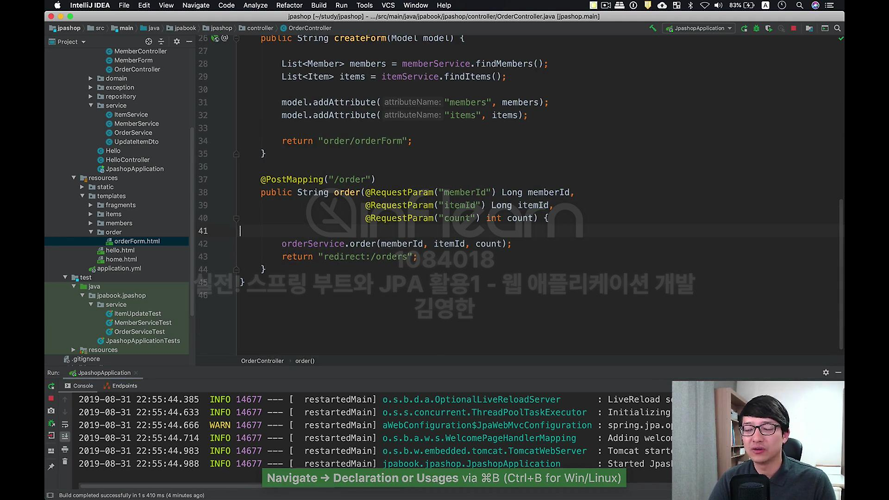Hide Run panel with minus icon
Image resolution: width=889 pixels, height=500 pixels.
(838, 372)
